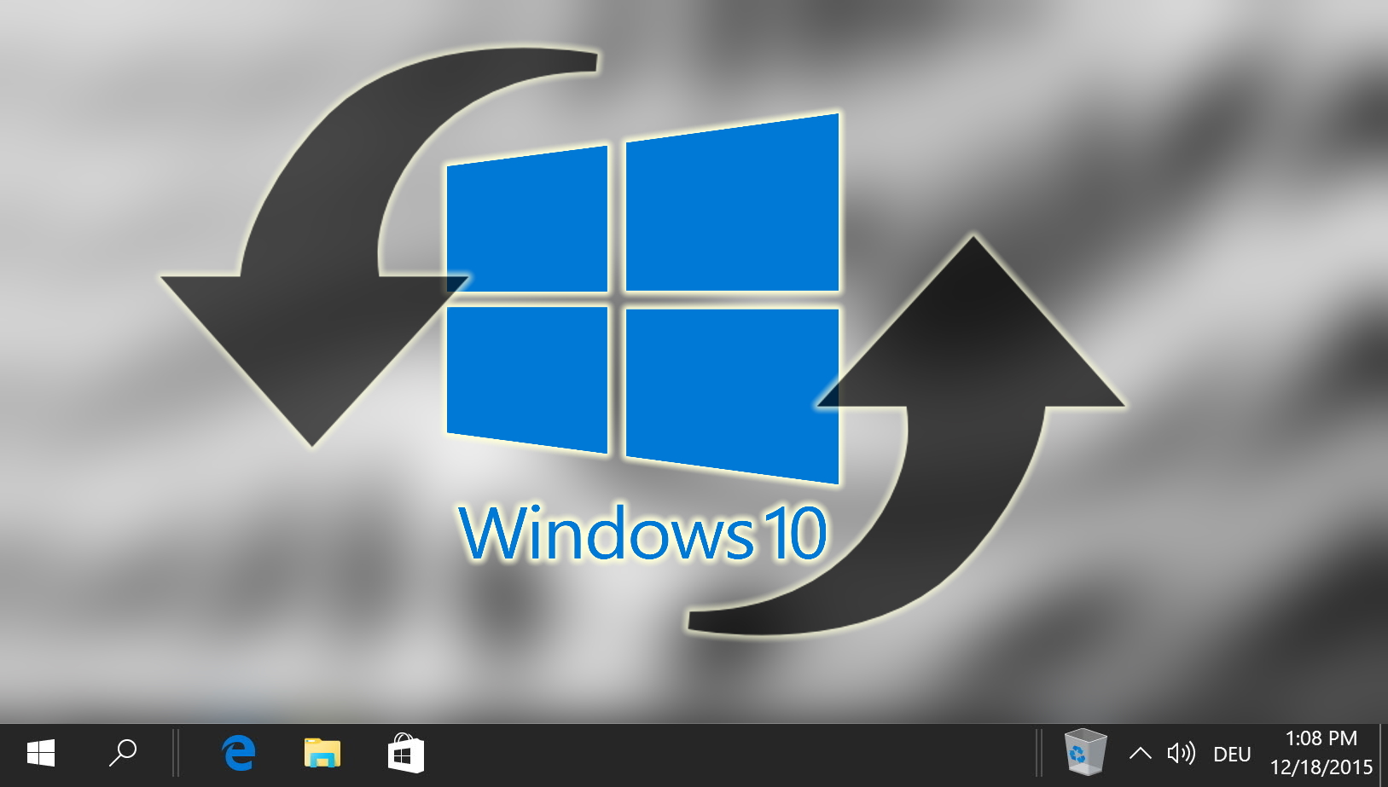The height and width of the screenshot is (787, 1388).
Task: Open the volume speaker control
Action: 1182,754
